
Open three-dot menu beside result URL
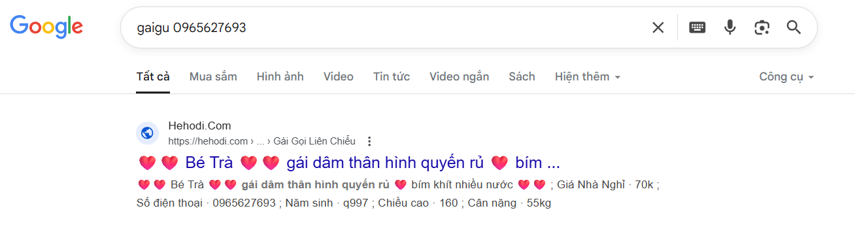369,141
